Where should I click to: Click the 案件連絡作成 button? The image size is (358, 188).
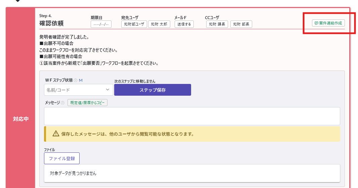(x=328, y=23)
